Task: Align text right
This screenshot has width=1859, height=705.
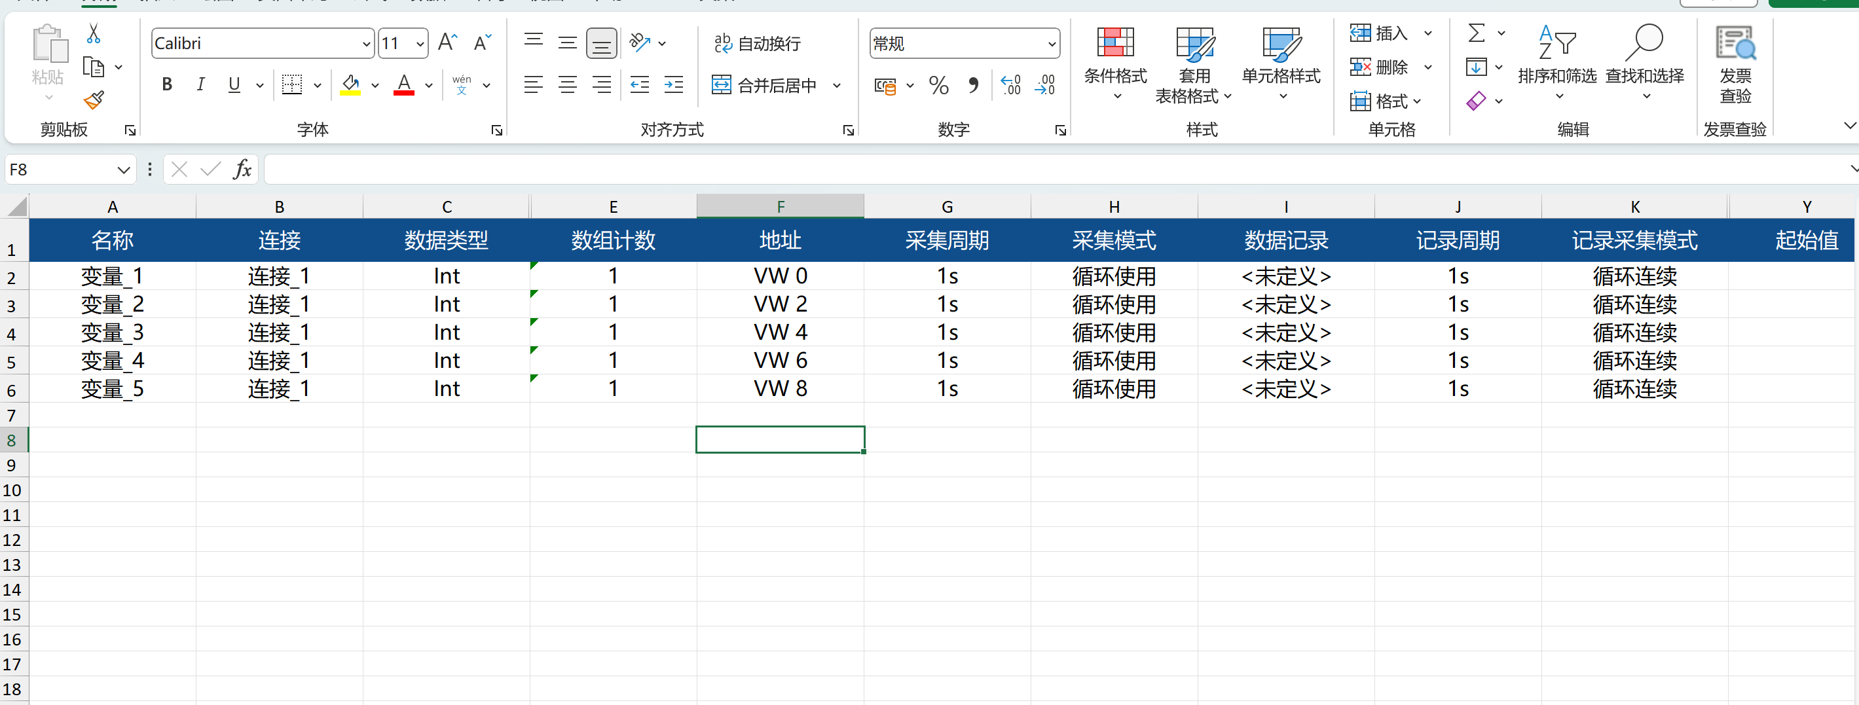Action: click(601, 84)
